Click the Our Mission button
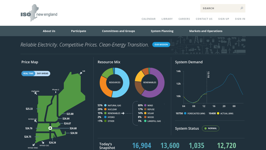 point(161,45)
